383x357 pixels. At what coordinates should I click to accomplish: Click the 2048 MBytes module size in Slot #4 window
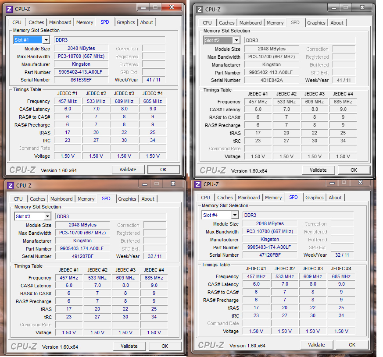coord(270,223)
